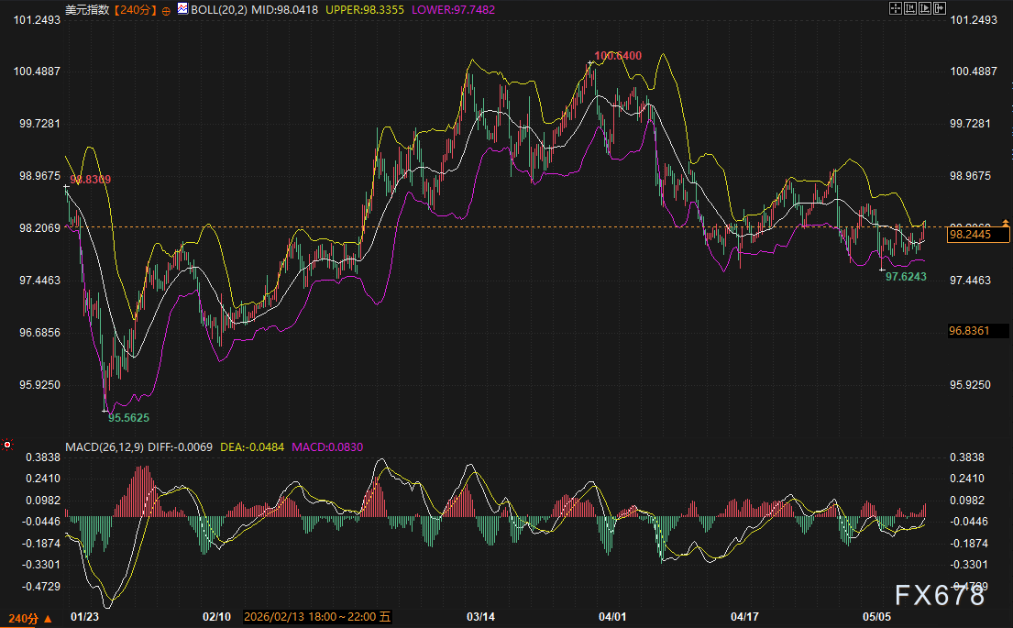Viewport: 1013px width, 628px height.
Task: Click the chart axis shift-left icon
Action: tap(910, 8)
